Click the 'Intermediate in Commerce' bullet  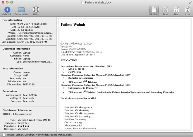pyautogui.click(x=83, y=88)
